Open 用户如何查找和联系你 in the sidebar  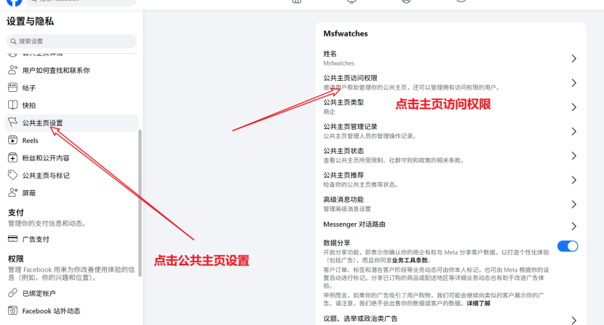point(71,70)
